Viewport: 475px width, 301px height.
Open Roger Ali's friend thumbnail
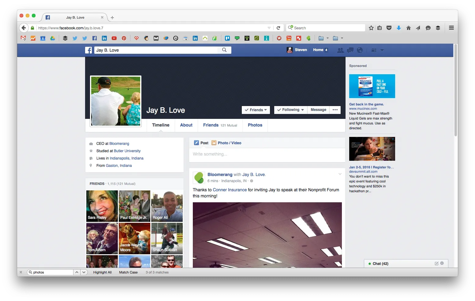[167, 206]
